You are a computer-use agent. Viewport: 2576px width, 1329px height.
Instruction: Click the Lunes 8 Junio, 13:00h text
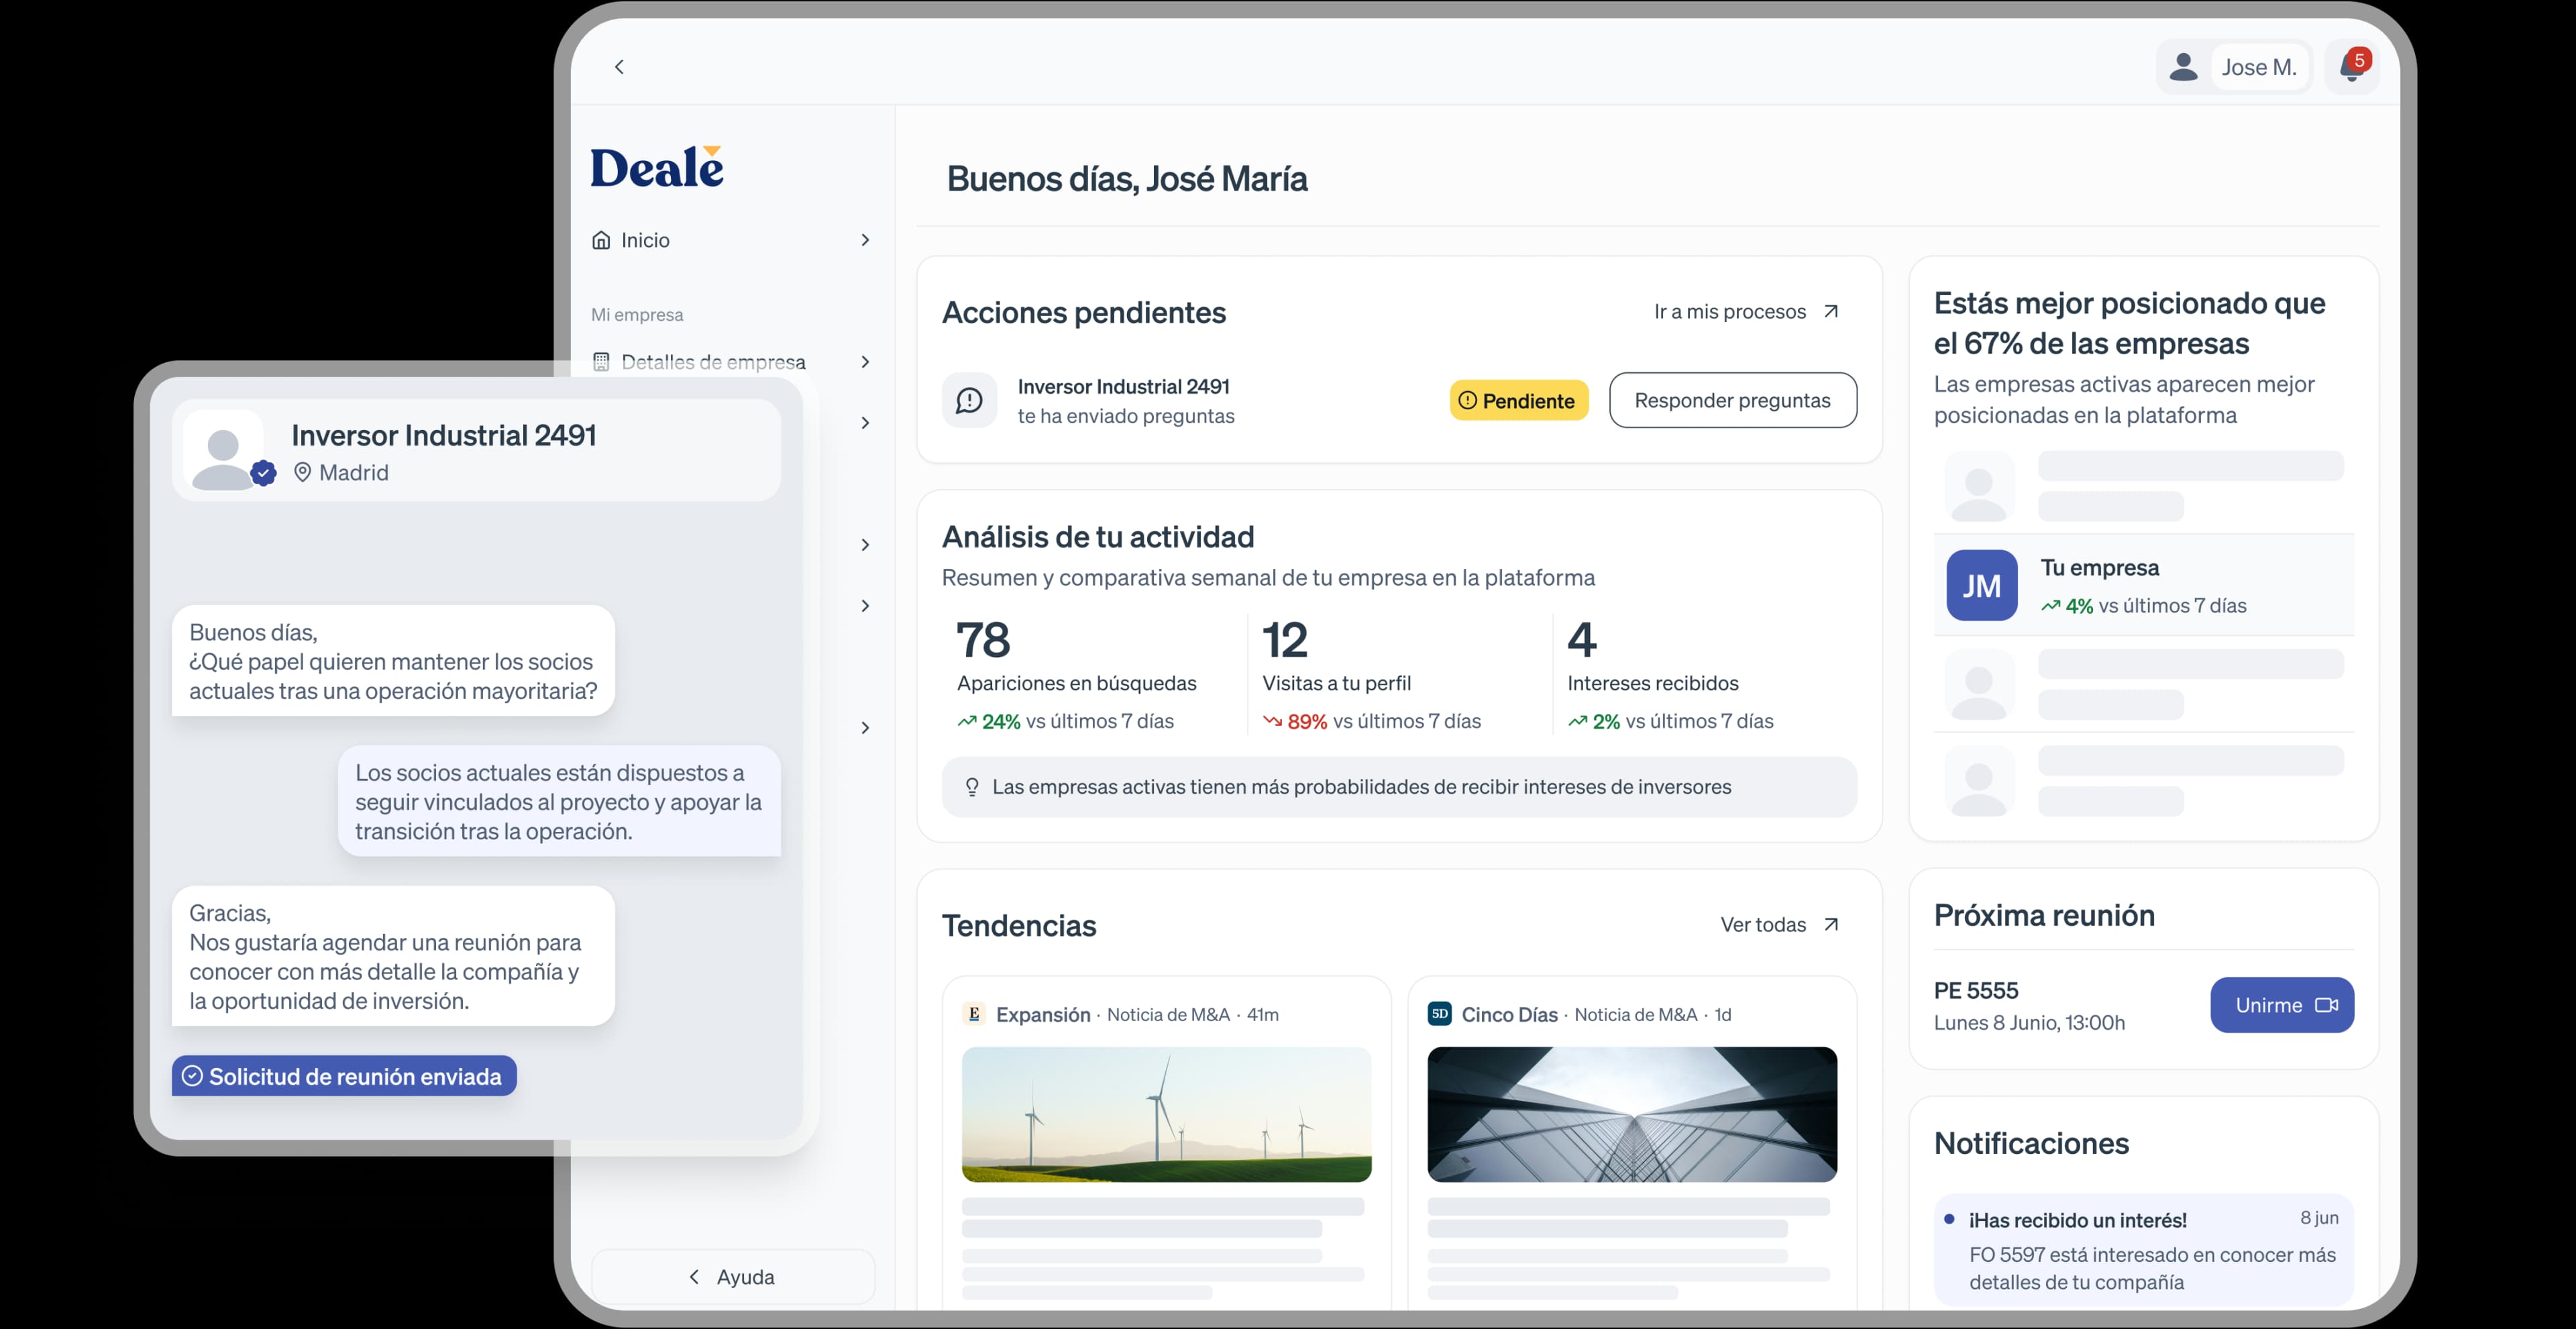(2029, 1022)
